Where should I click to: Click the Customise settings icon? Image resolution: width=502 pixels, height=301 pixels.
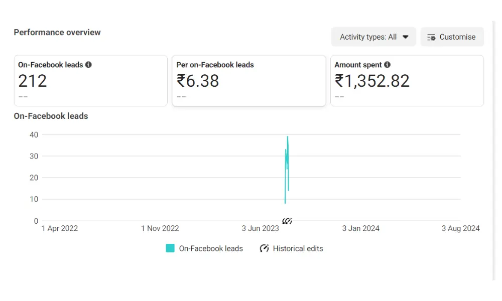click(x=431, y=38)
